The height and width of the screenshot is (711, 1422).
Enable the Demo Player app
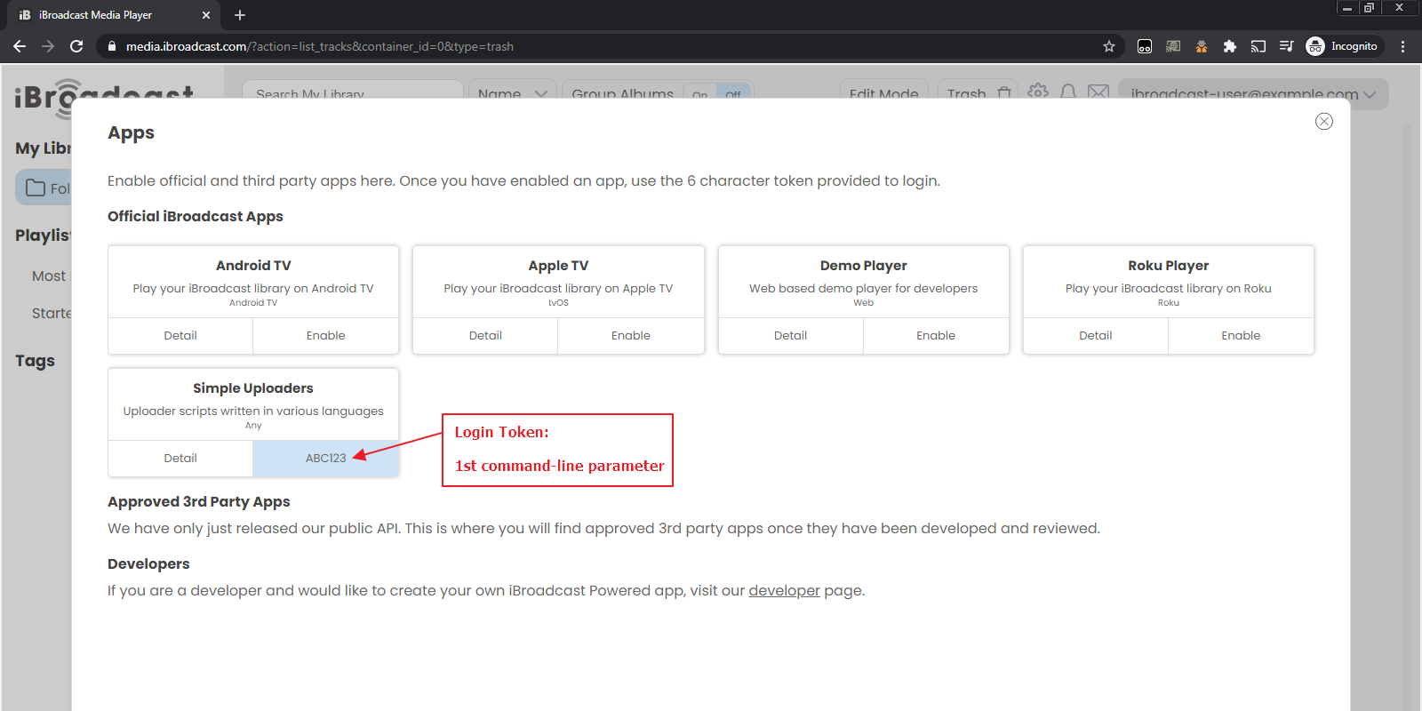pyautogui.click(x=936, y=336)
